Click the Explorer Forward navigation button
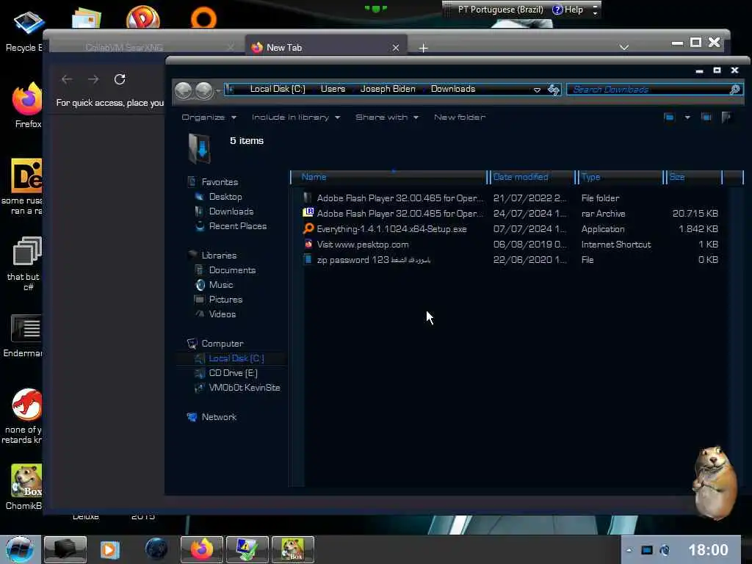Viewport: 752px width, 564px height. [204, 90]
